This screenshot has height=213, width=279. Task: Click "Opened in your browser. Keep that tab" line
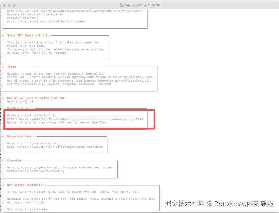(57, 122)
